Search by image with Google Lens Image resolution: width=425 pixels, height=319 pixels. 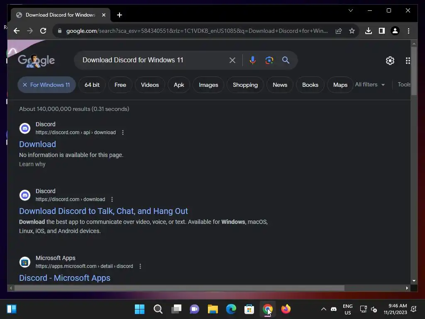(x=269, y=60)
